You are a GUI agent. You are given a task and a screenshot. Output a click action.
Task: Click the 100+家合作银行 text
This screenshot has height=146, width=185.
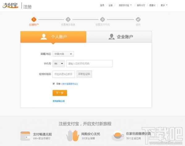tap(42, 138)
